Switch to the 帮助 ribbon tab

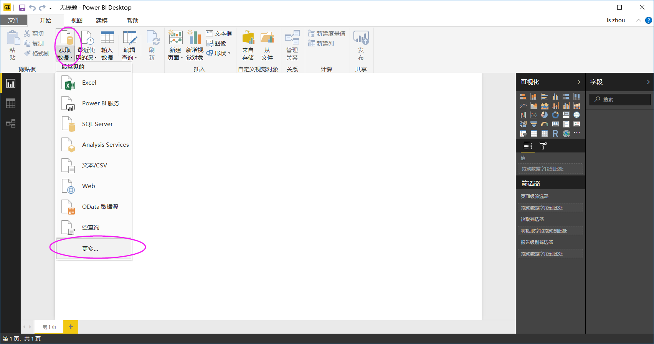133,20
